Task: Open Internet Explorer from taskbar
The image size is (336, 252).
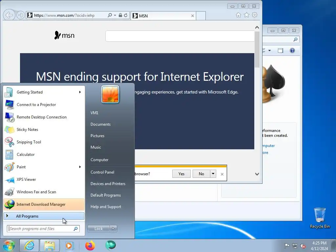Action: 29,245
